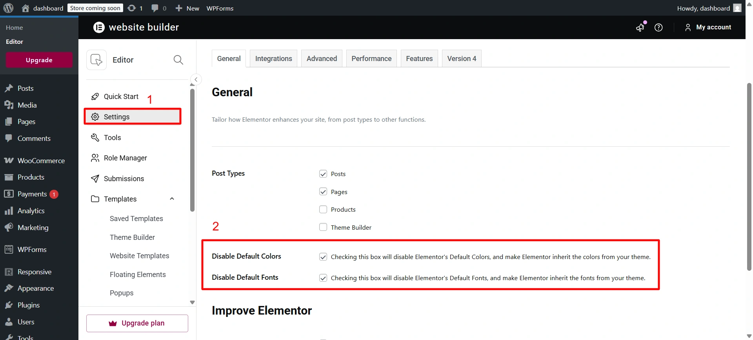Open Users in WordPress sidebar
The image size is (753, 340).
pyautogui.click(x=26, y=322)
